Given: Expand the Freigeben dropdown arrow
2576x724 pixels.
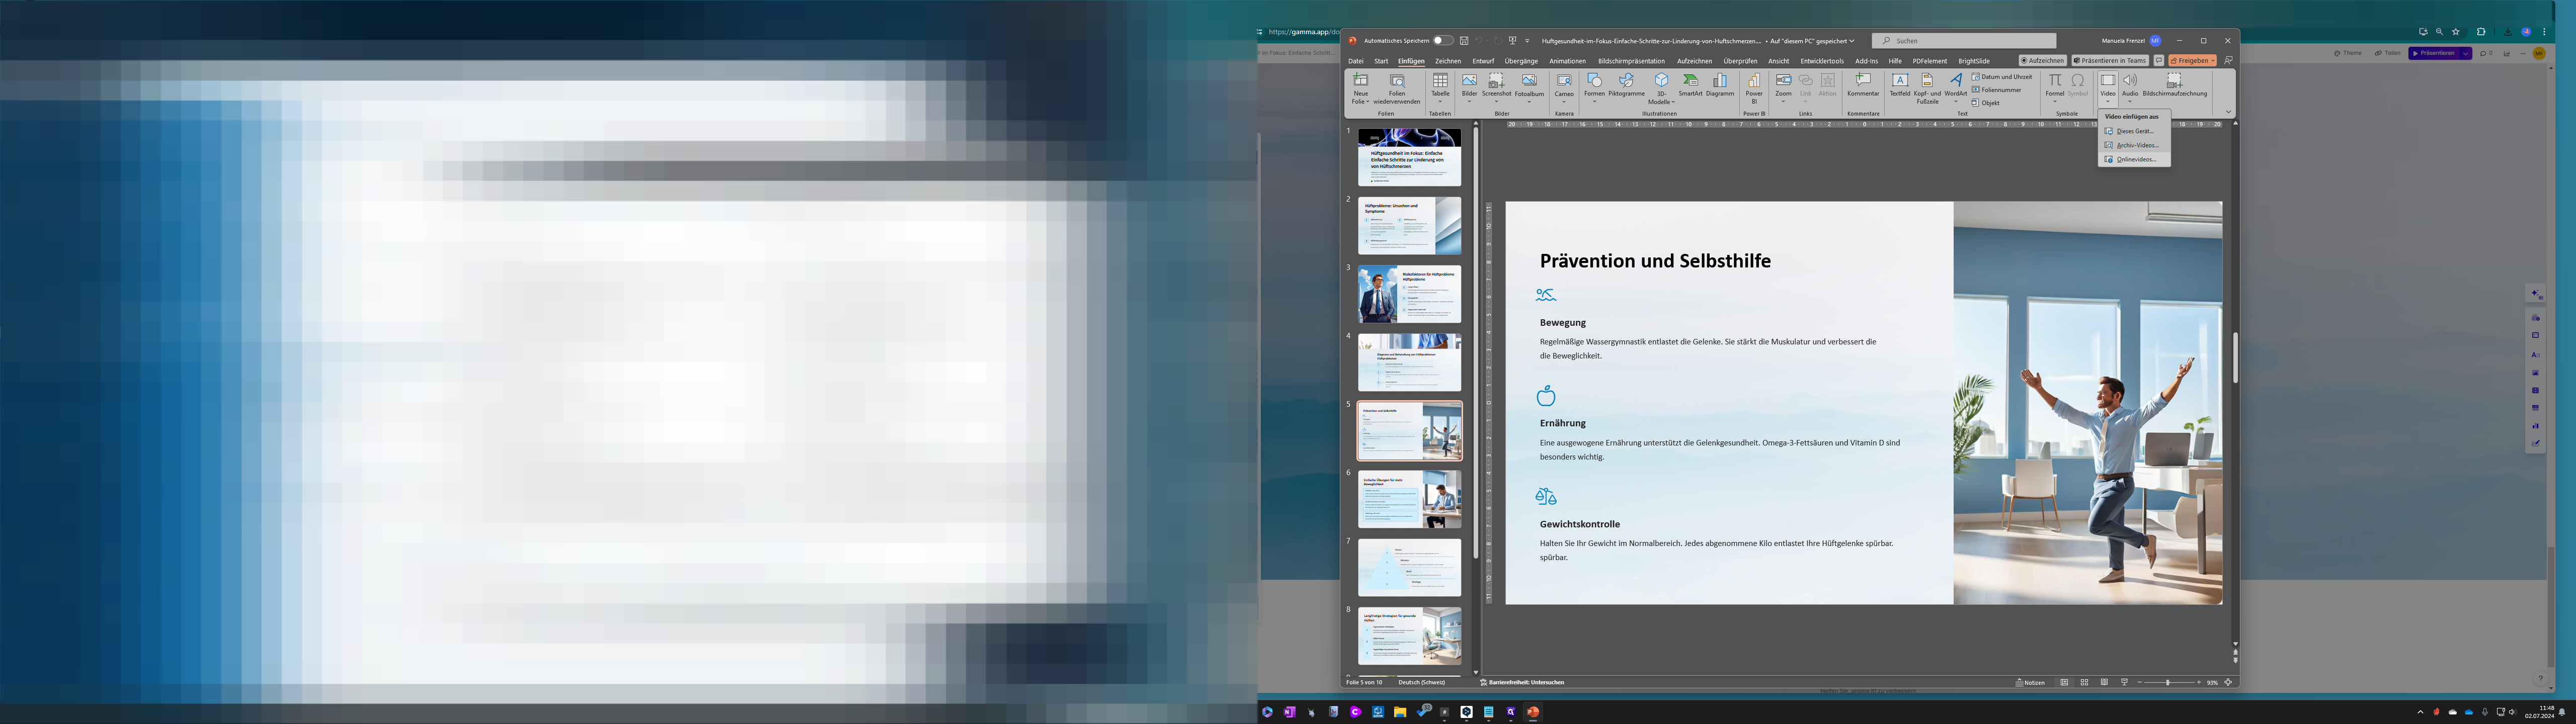Looking at the screenshot, I should click(2212, 60).
